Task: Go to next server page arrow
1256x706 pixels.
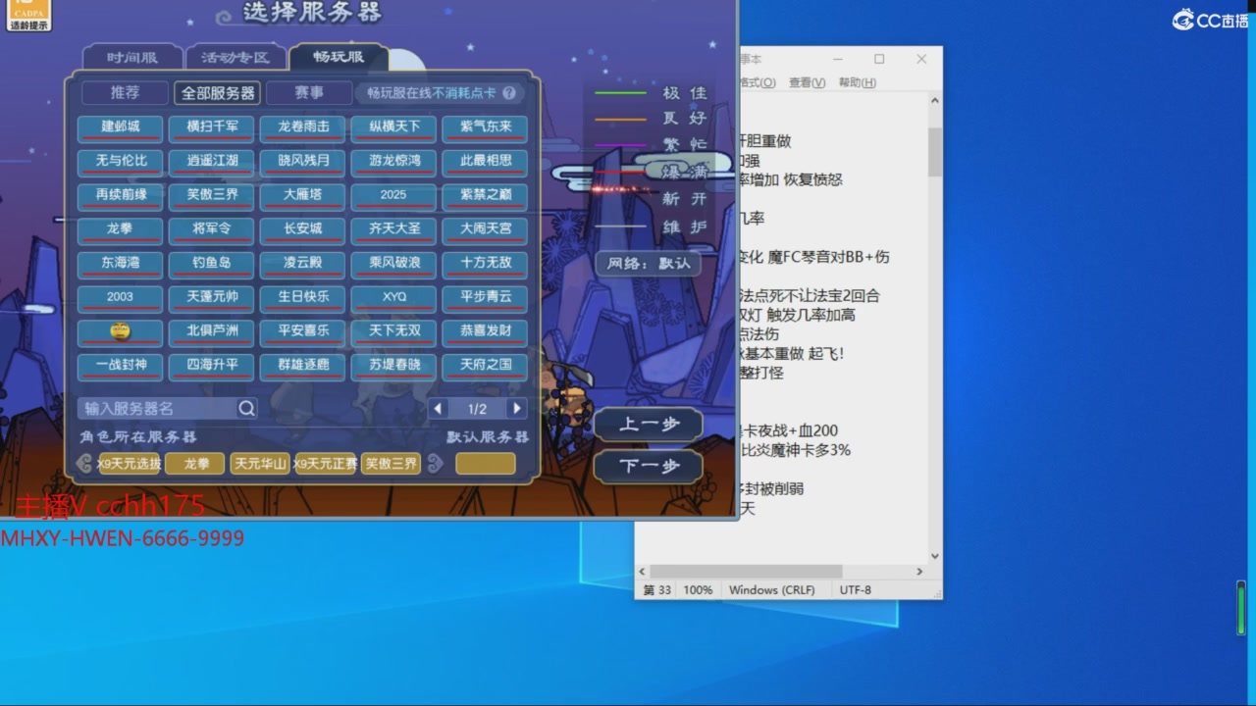Action: [516, 408]
